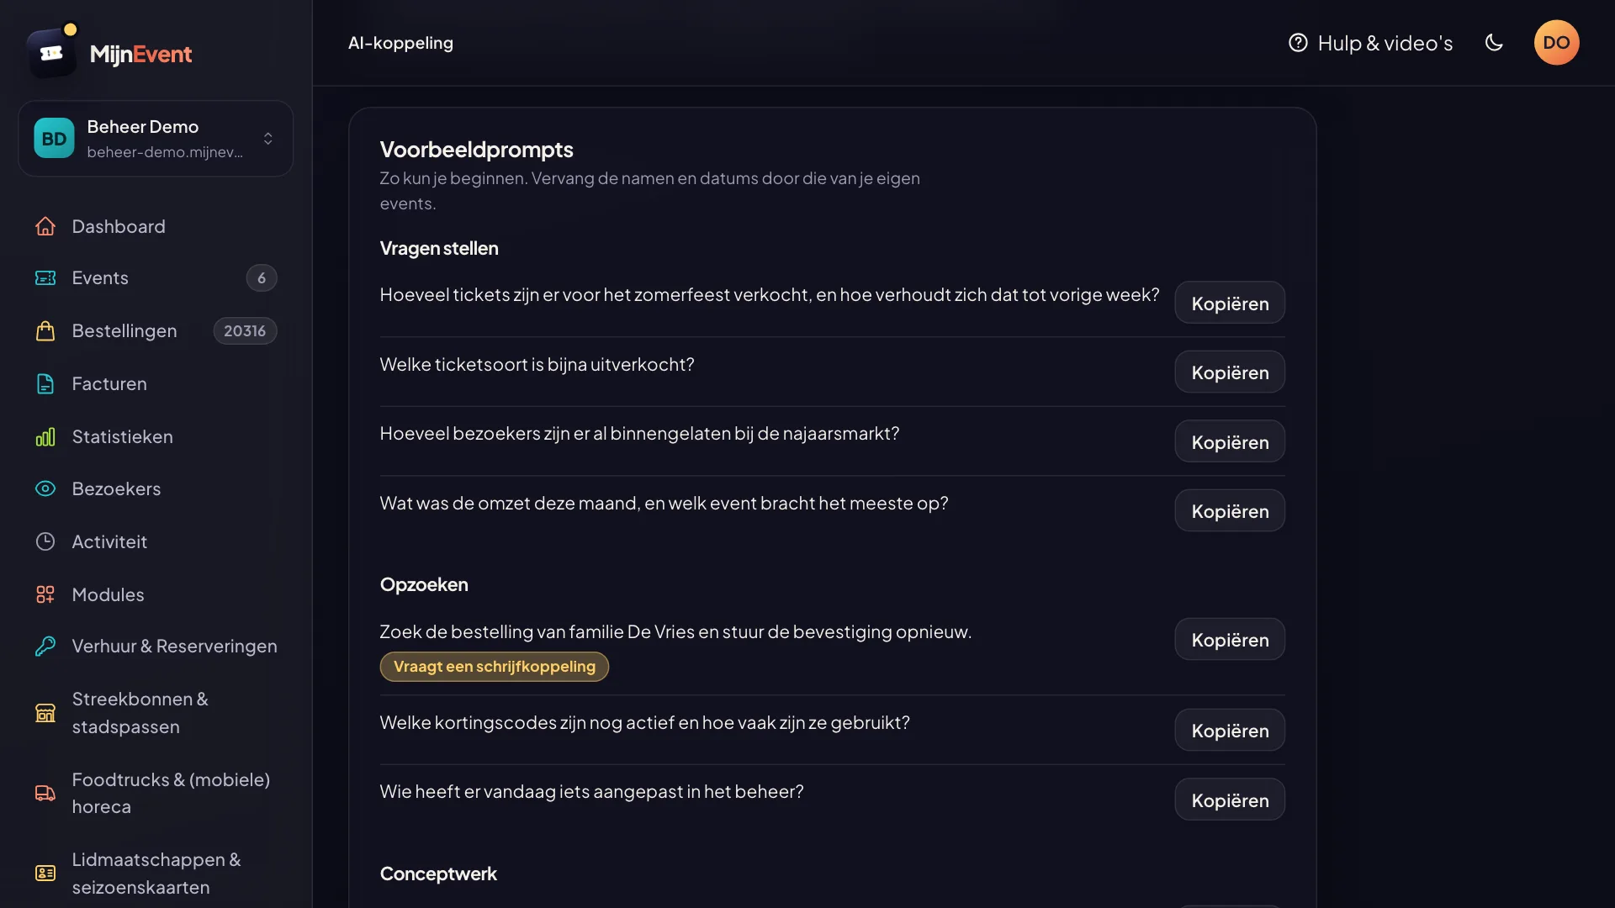
Task: Click the Foodtrucks truck icon
Action: 45,793
